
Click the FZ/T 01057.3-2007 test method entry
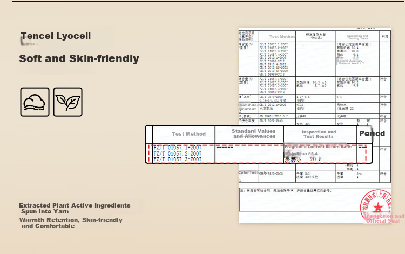point(177,159)
